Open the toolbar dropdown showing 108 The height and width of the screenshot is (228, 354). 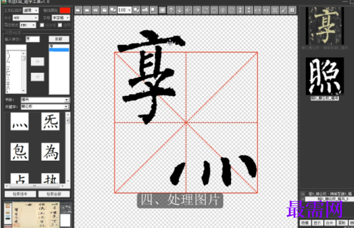tap(125, 10)
